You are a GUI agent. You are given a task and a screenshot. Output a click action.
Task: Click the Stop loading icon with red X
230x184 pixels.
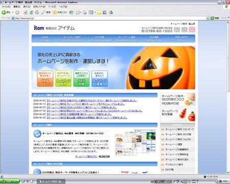pyautogui.click(x=26, y=12)
